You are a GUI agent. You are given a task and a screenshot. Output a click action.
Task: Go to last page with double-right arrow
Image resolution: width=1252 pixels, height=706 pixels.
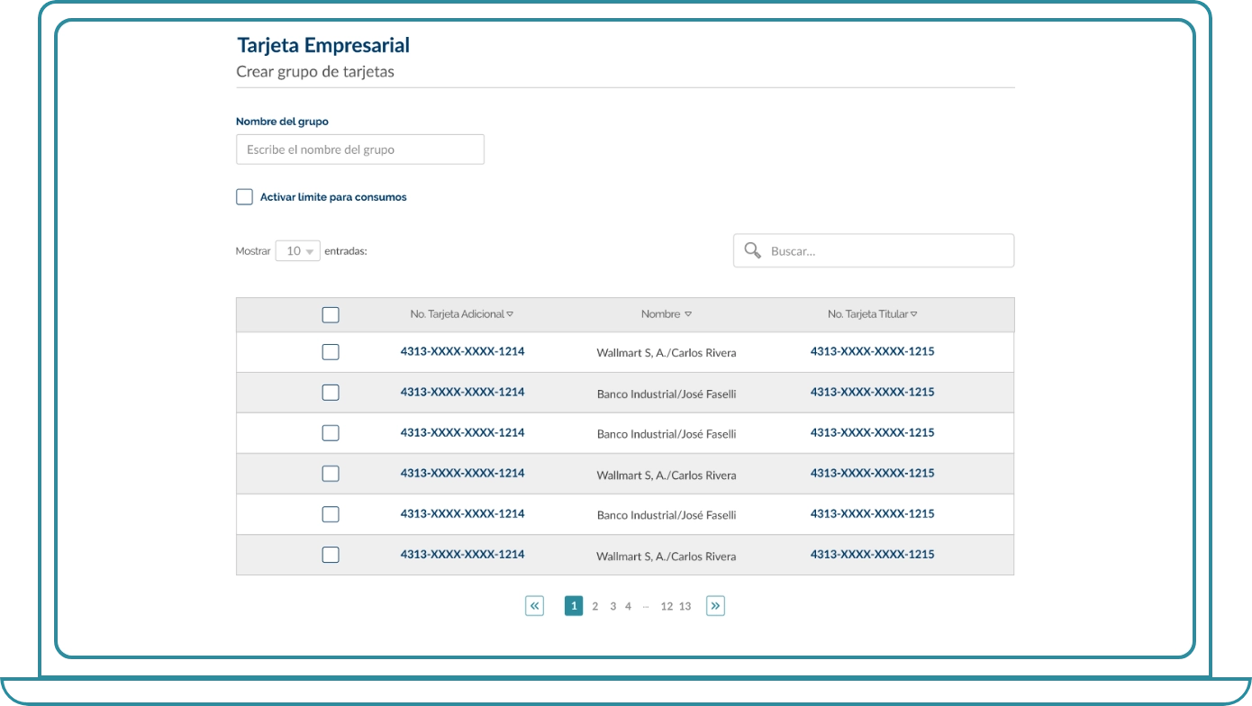715,606
